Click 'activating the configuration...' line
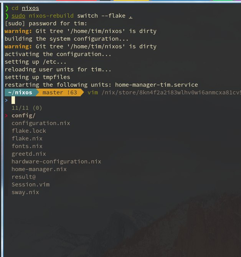The image size is (241, 257). click(x=58, y=54)
